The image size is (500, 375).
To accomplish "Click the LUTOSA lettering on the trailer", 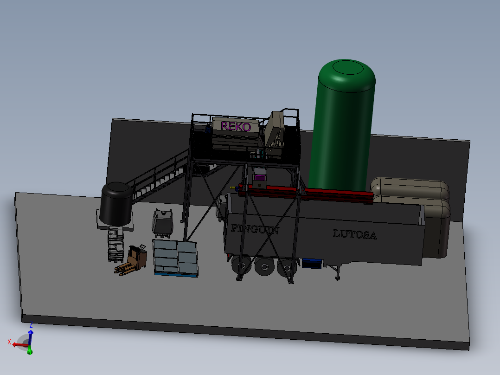I will [x=355, y=234].
